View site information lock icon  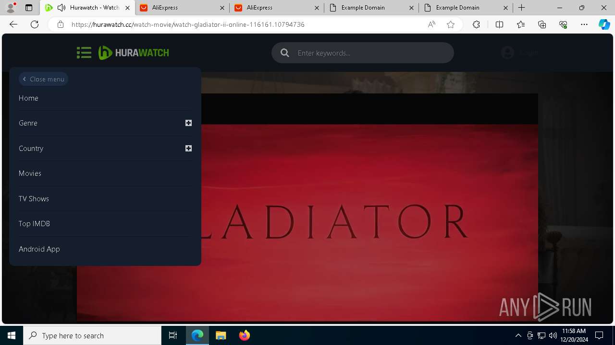pos(60,24)
